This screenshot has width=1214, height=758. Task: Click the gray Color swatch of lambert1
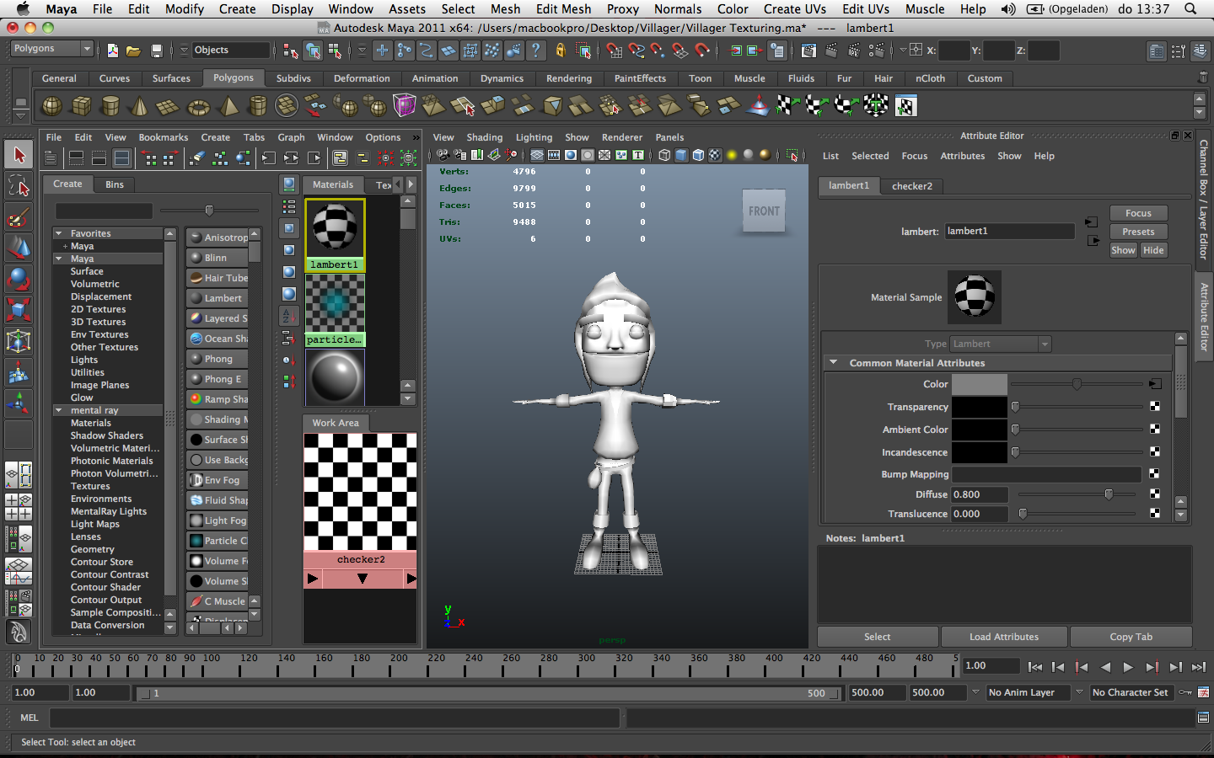tap(979, 384)
